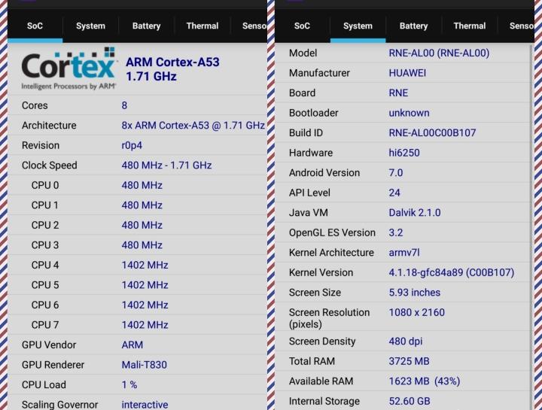Viewport: 542px width, 410px height.
Task: Tap the SoC tab on the System info screen
Action: (x=302, y=26)
